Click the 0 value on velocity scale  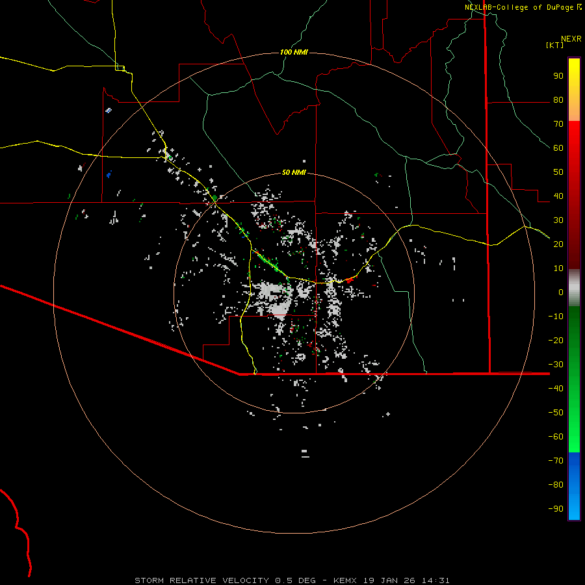561,292
